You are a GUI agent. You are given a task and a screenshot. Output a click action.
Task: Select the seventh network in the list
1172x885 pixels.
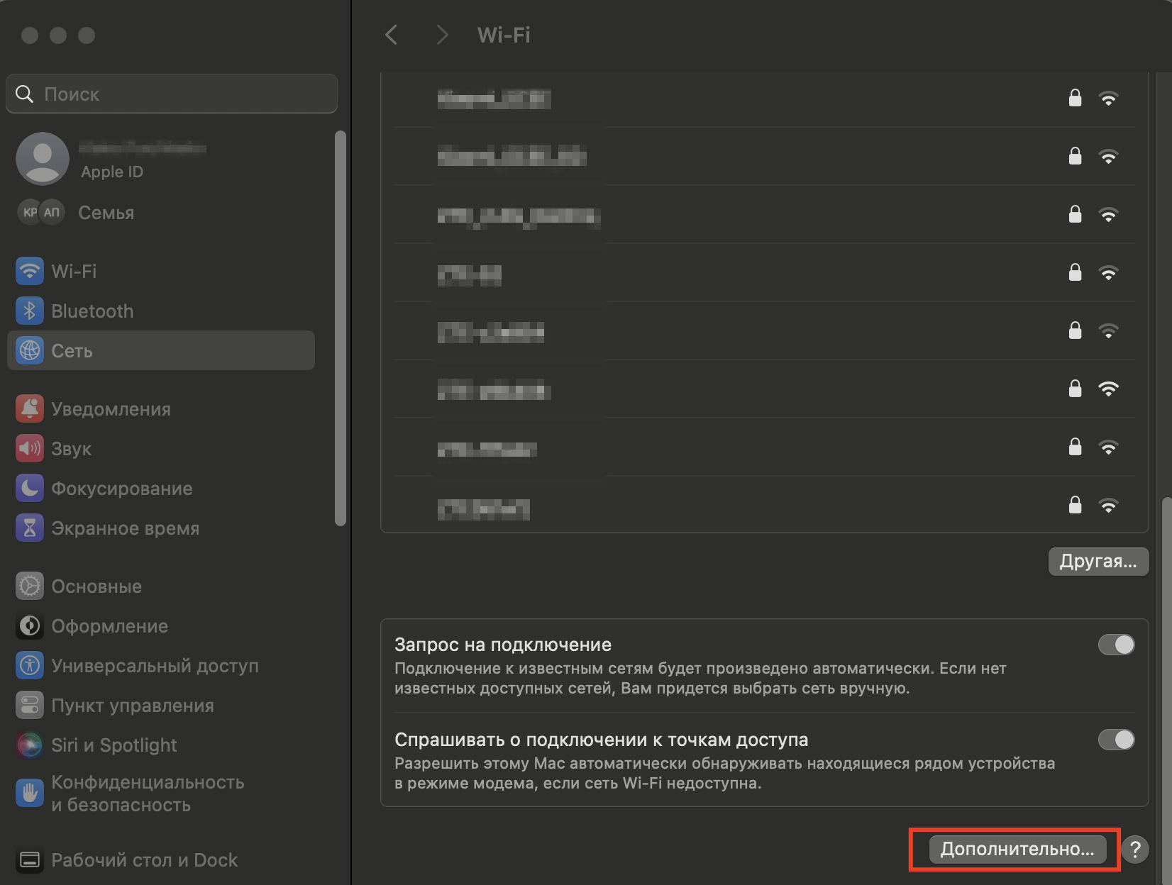[765, 447]
